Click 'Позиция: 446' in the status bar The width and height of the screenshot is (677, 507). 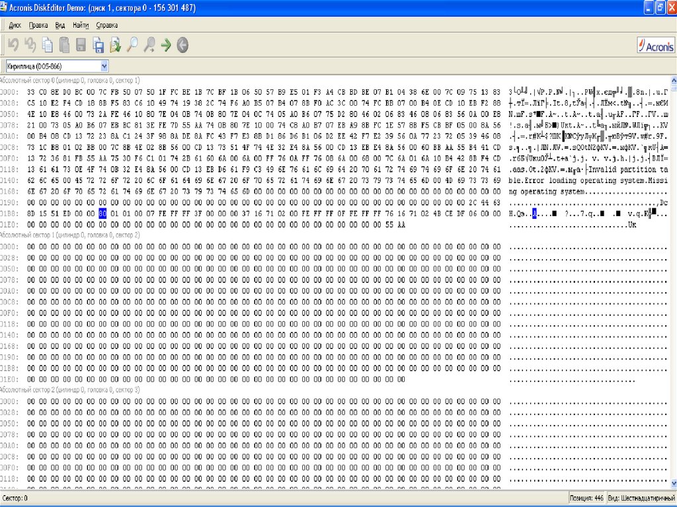586,498
